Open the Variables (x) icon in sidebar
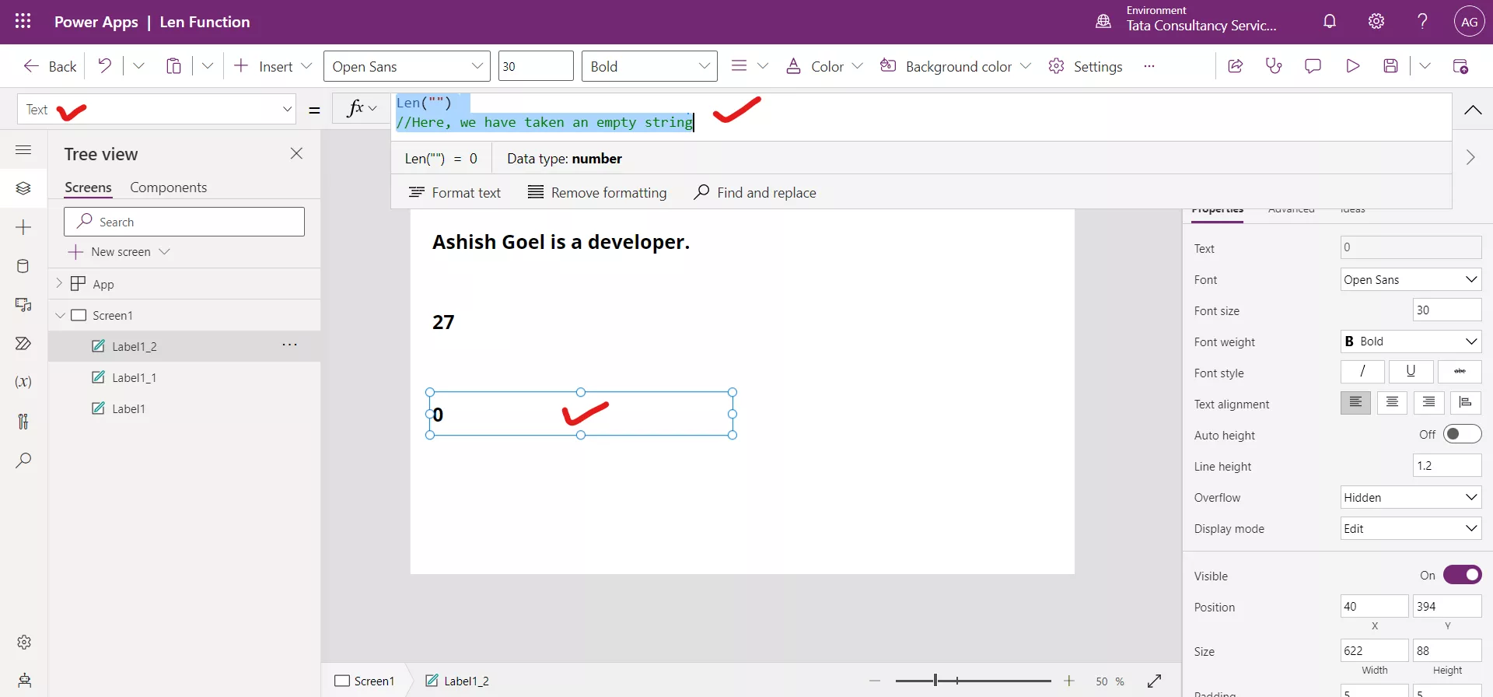This screenshot has height=697, width=1493. click(23, 382)
